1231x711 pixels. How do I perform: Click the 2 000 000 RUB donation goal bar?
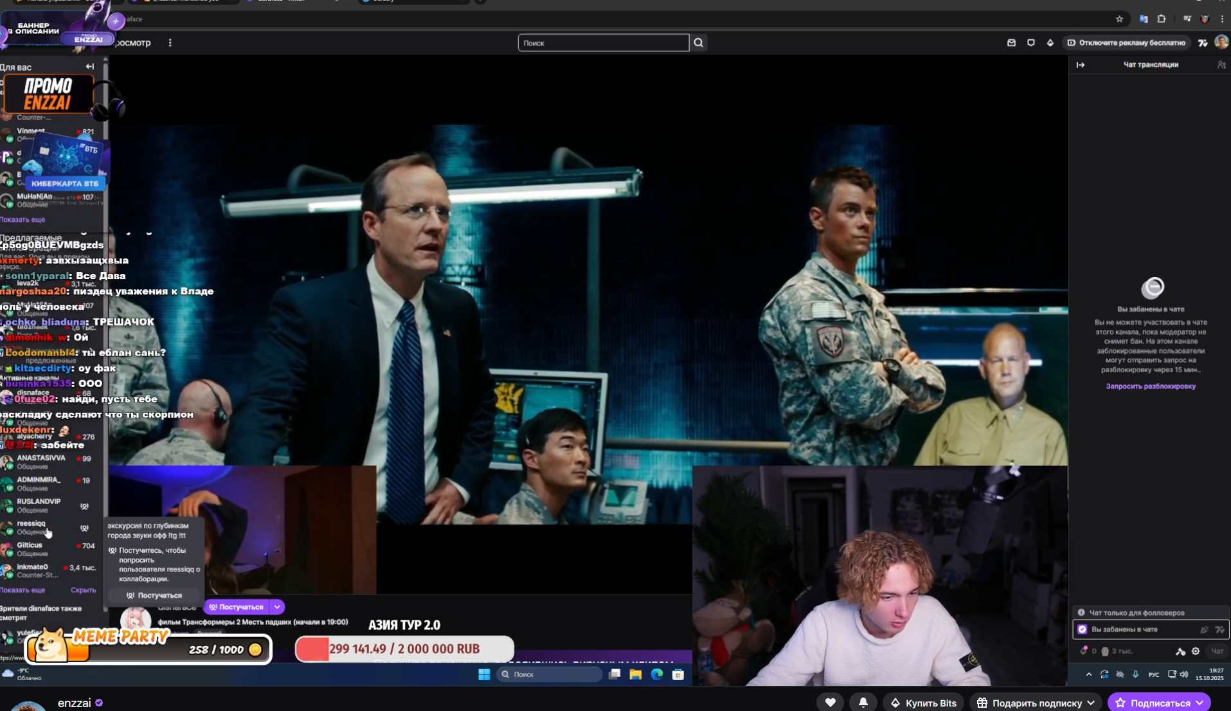pos(404,649)
